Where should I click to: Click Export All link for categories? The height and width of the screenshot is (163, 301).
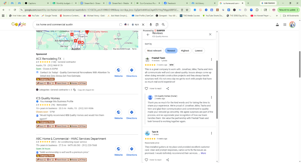90,90
